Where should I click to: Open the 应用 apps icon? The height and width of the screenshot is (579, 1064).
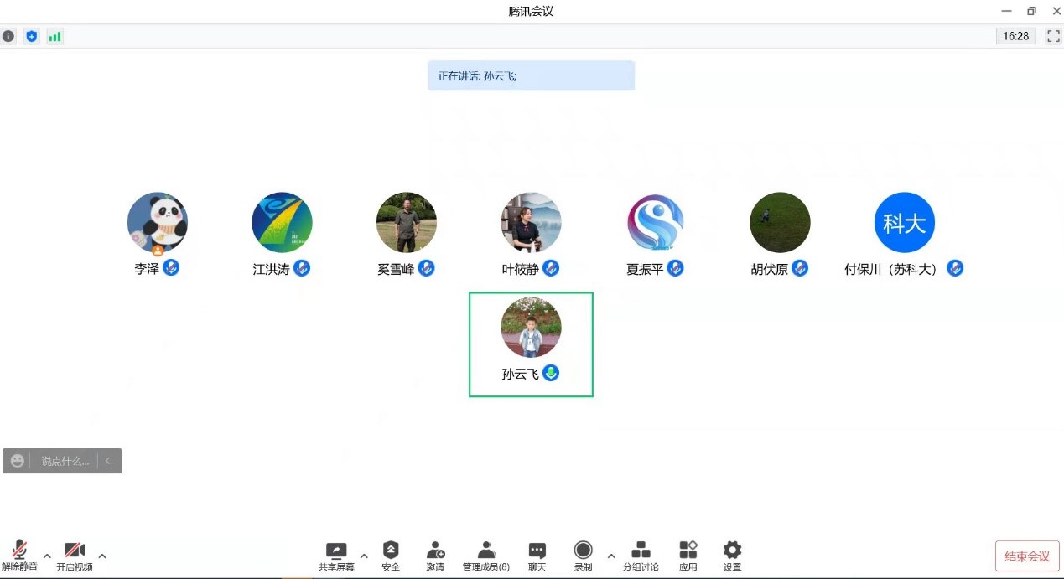point(688,556)
